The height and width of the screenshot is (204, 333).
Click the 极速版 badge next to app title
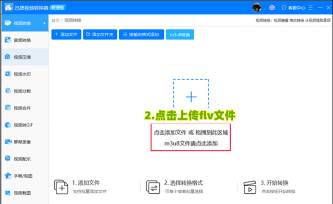58,8
